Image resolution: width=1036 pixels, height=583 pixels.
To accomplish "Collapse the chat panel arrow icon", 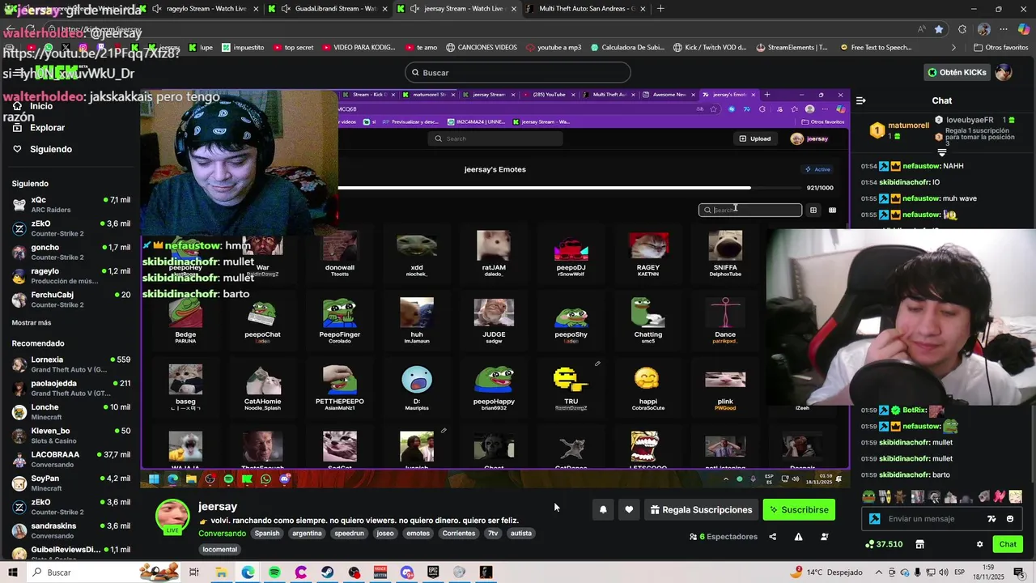I will (860, 100).
